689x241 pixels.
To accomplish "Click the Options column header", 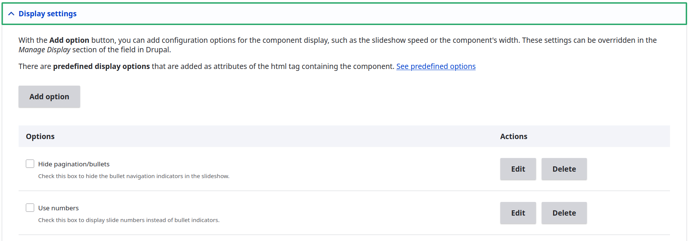I will [x=40, y=136].
